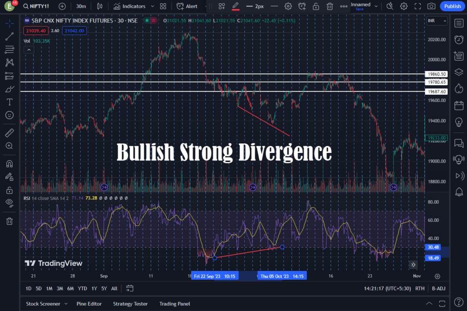Change the line style dash
The image size is (467, 311).
tap(274, 6)
